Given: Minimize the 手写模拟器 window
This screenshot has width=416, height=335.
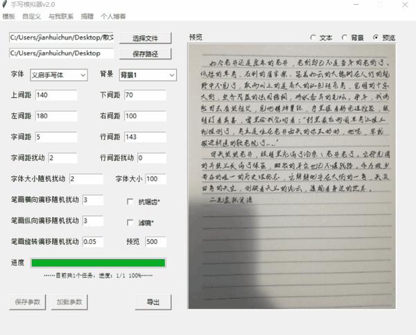Looking at the screenshot, I should (356, 5).
